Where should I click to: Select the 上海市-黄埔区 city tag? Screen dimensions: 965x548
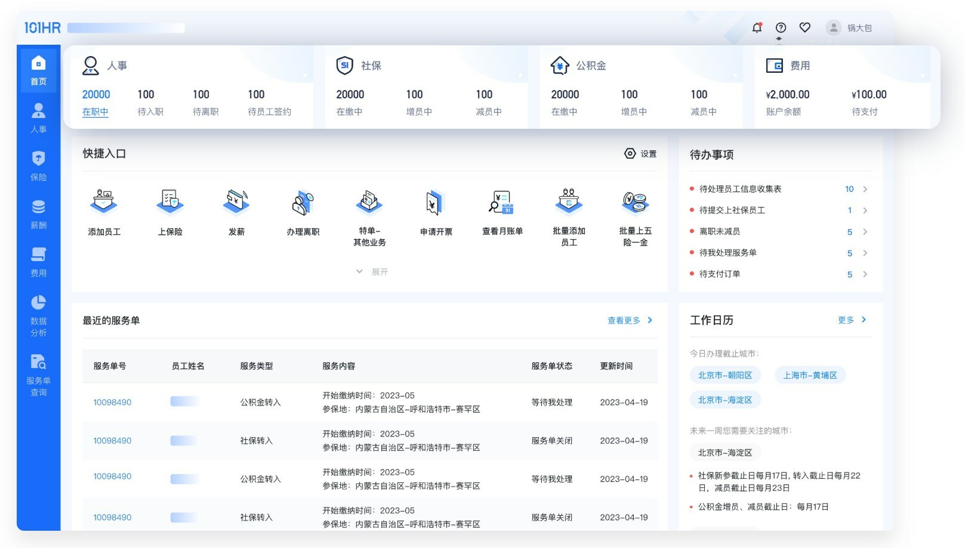pyautogui.click(x=809, y=375)
